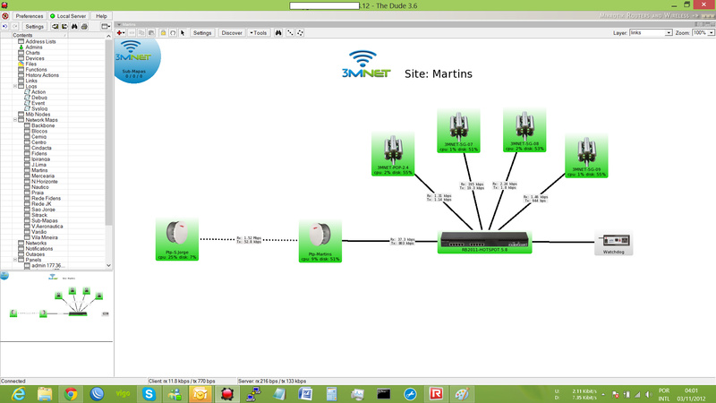This screenshot has height=403, width=716.
Task: Open Vila Mineira network map
Action: [x=44, y=237]
